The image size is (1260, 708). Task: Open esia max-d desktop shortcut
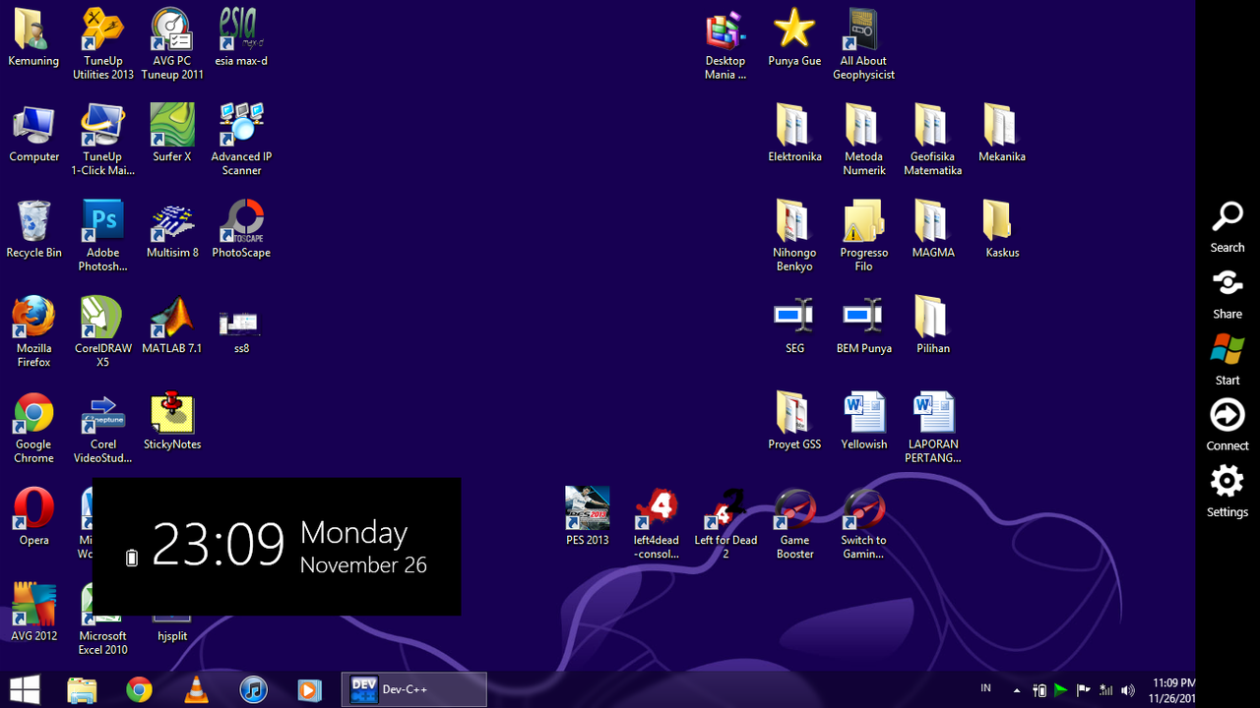241,37
